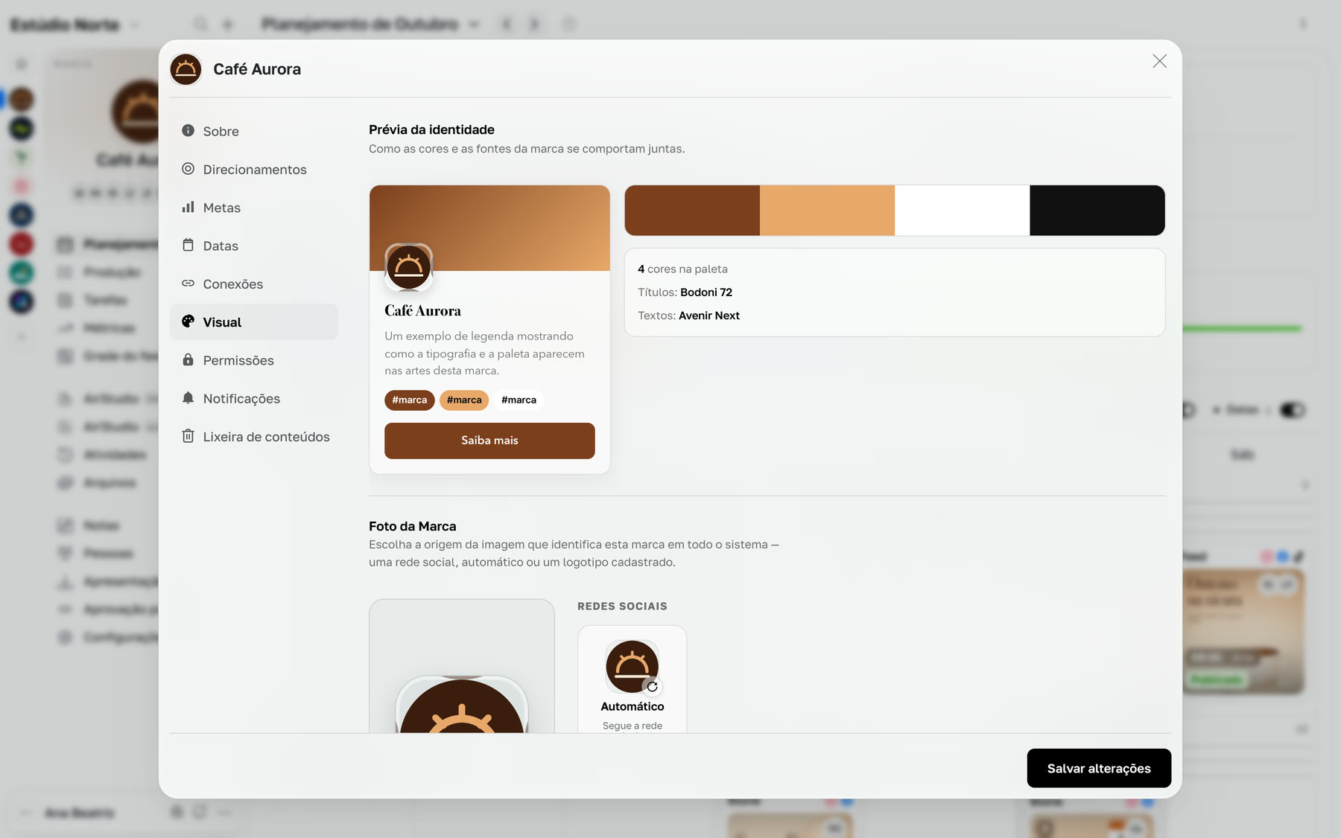Click the Café Aurora logo in header
Image resolution: width=1341 pixels, height=838 pixels.
[186, 69]
